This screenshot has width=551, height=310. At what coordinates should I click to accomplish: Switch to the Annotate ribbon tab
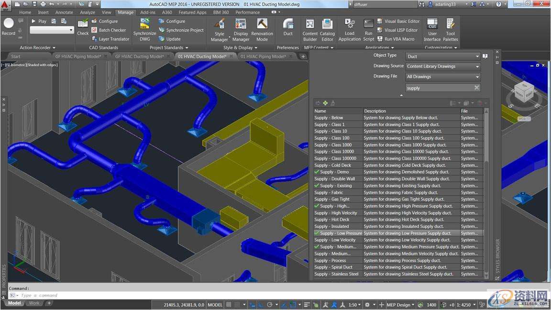coord(64,12)
